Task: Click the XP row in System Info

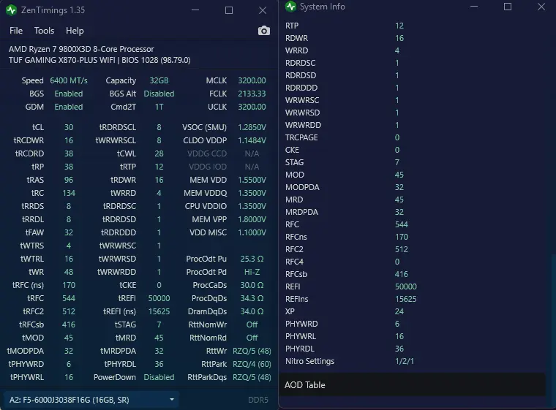Action: [x=412, y=311]
